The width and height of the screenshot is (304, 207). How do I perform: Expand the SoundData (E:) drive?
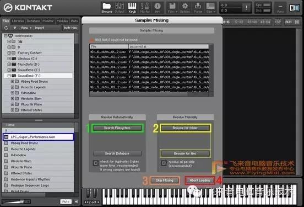coord(9,70)
